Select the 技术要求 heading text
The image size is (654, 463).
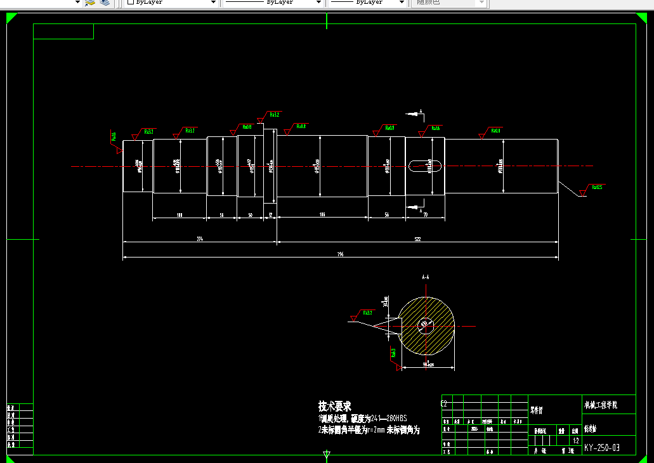[x=334, y=407]
